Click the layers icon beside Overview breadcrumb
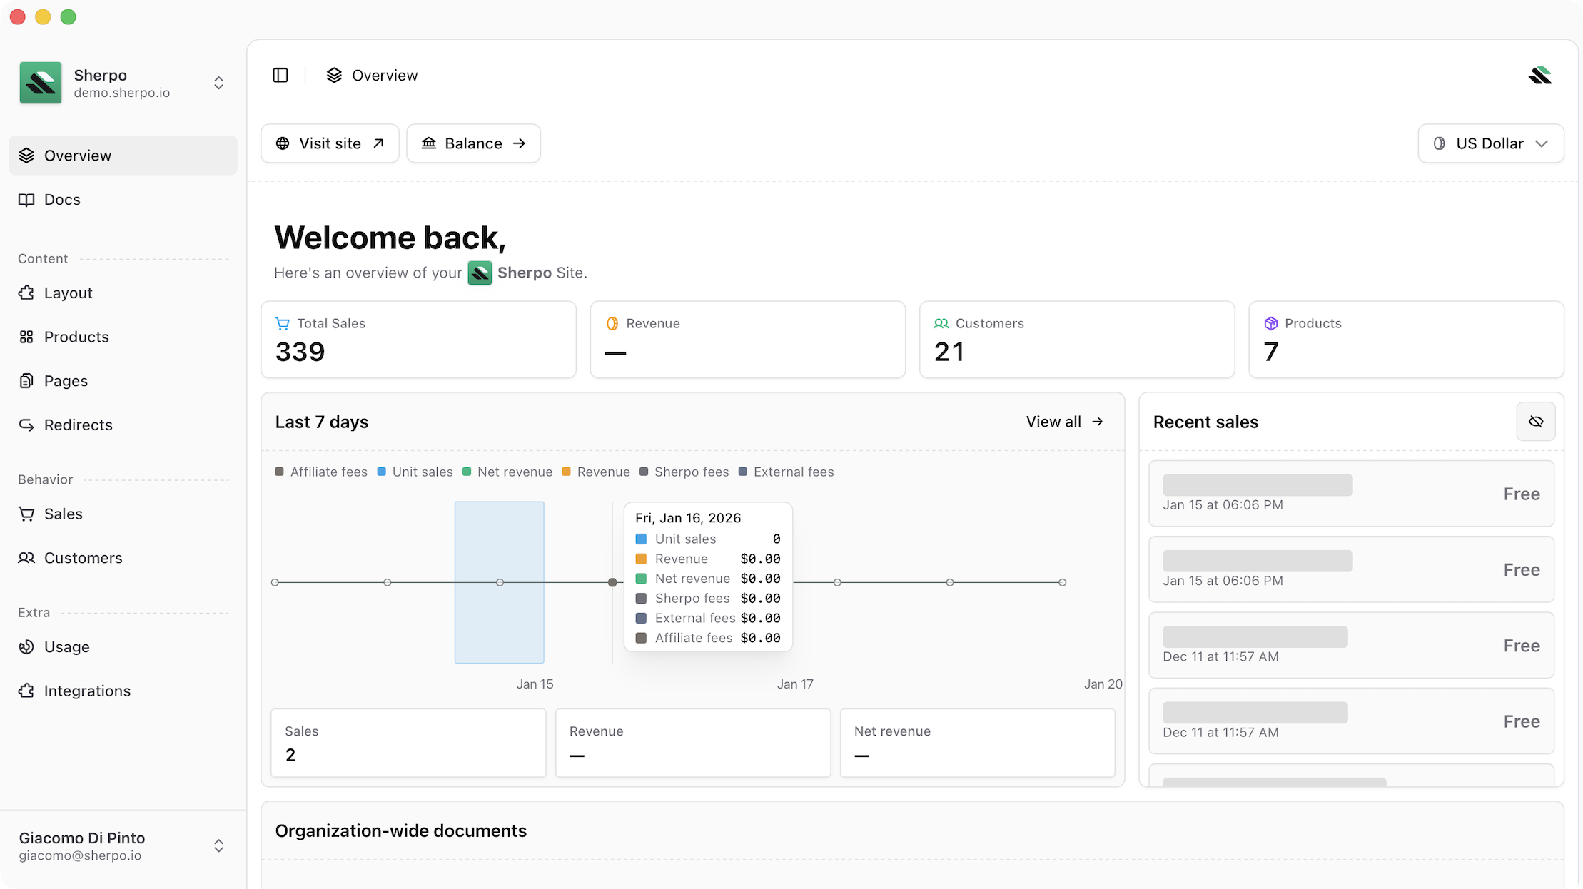Viewport: 1583px width, 889px height. point(334,76)
